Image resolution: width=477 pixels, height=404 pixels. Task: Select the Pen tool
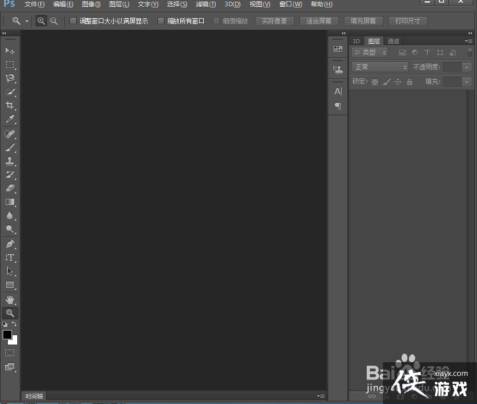click(10, 244)
